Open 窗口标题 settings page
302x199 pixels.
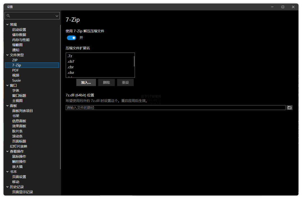point(19,96)
